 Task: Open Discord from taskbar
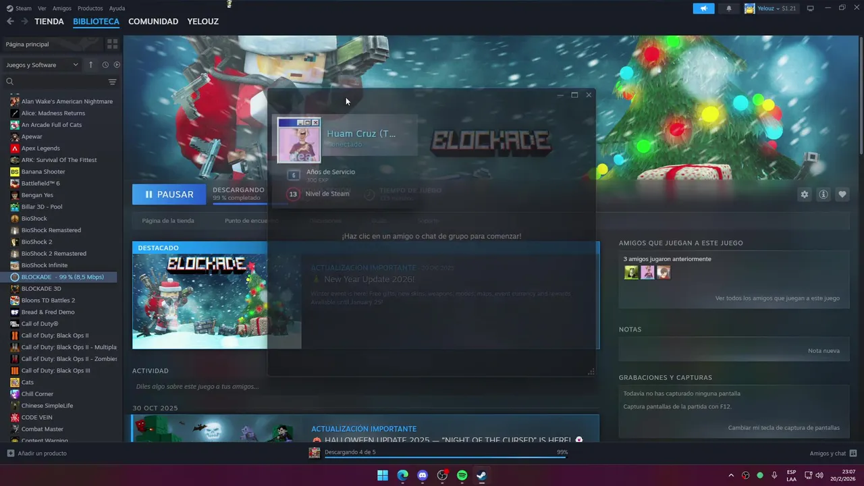tap(423, 475)
